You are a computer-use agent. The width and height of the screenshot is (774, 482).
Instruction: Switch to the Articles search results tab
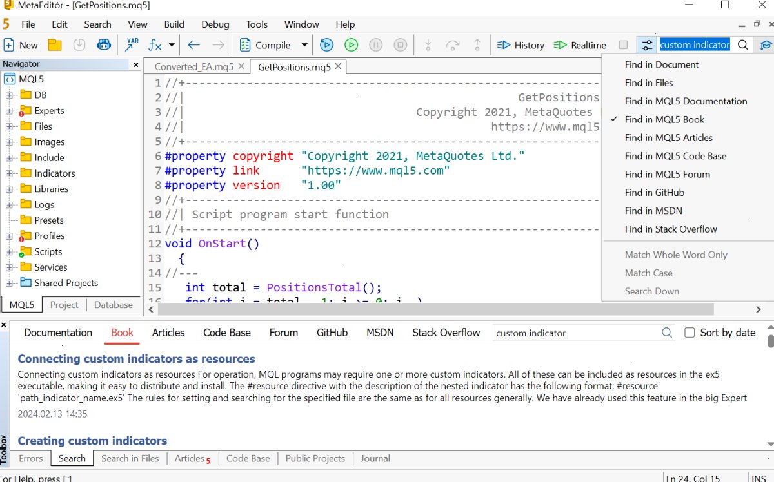pyautogui.click(x=168, y=333)
